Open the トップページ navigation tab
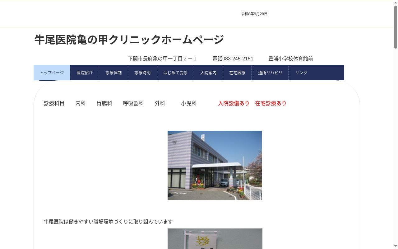 [52, 73]
